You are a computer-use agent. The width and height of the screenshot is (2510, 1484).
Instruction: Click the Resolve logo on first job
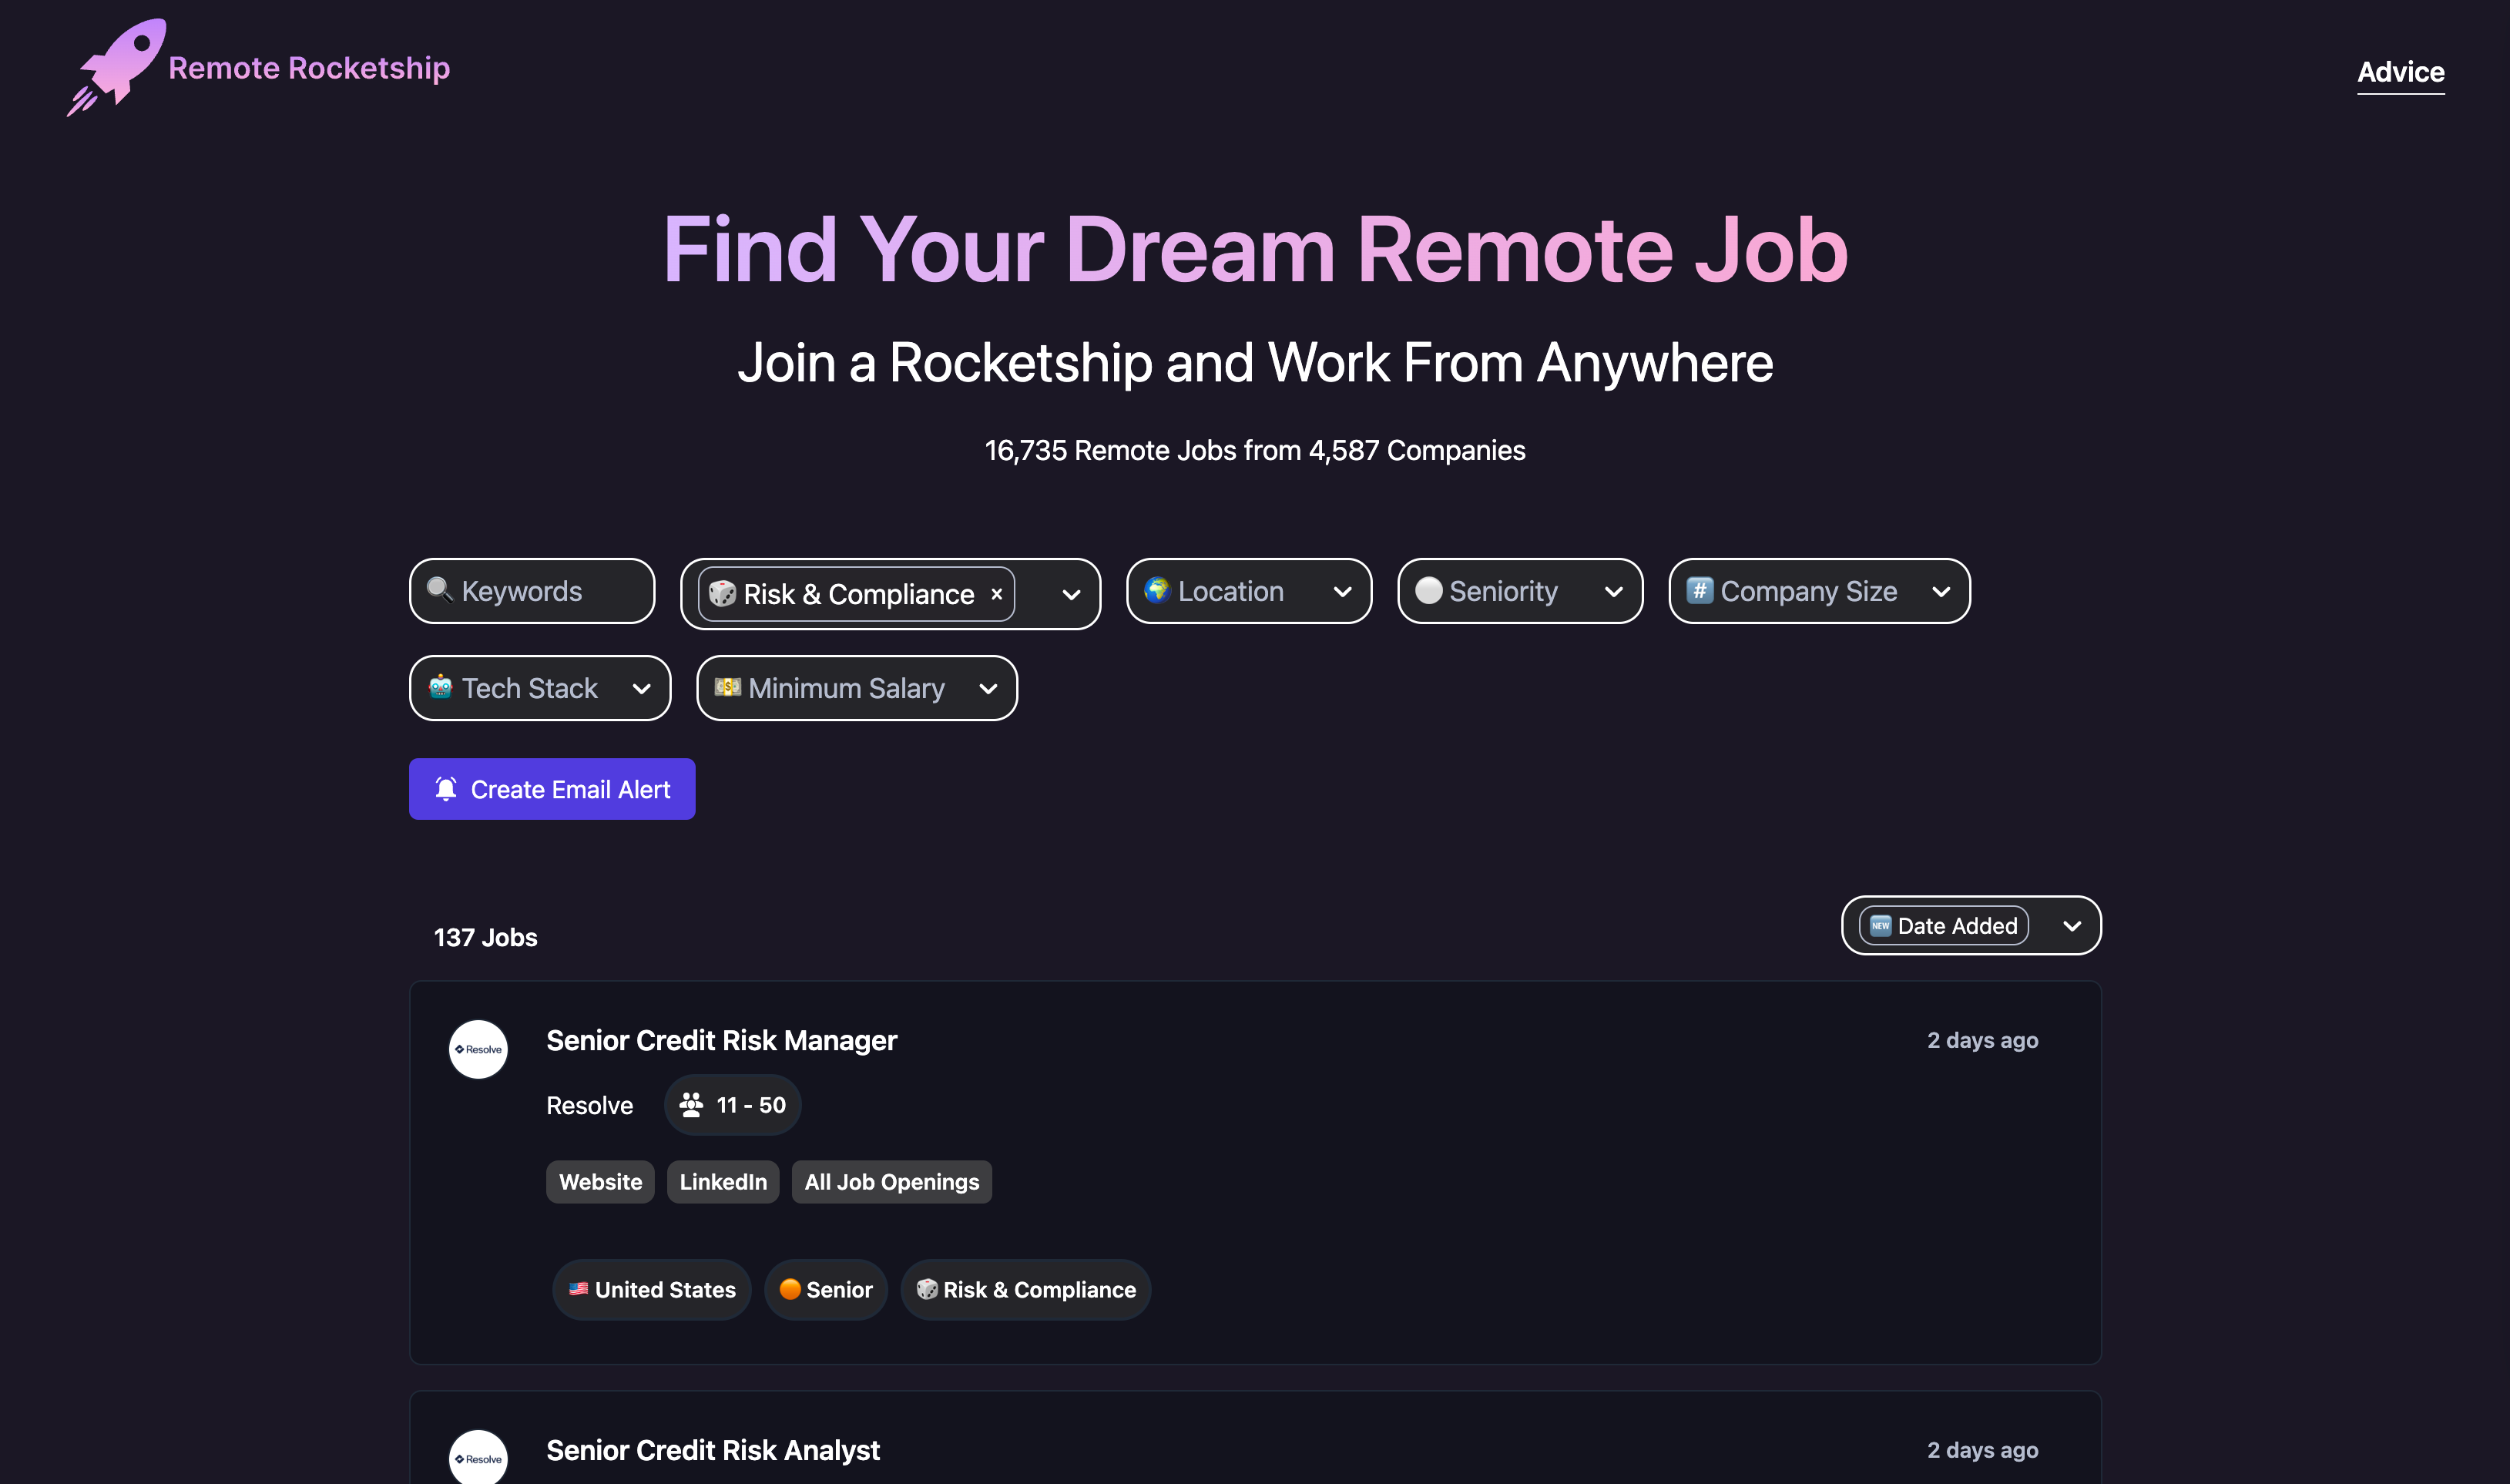(478, 1049)
